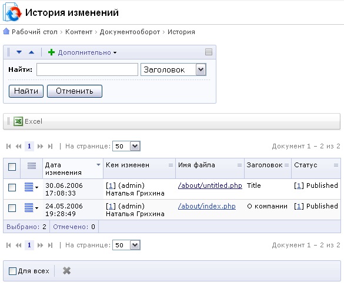The image size is (344, 285).
Task: Open status [1] link in untitled.php row
Action: pos(299,185)
